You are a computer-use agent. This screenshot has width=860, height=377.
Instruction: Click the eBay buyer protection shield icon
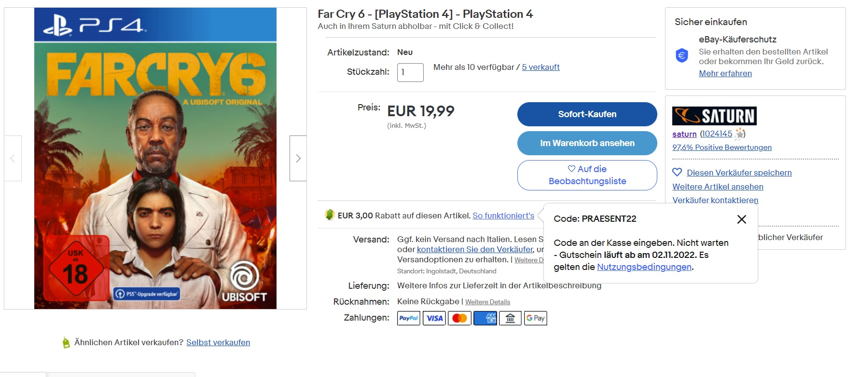pos(681,56)
